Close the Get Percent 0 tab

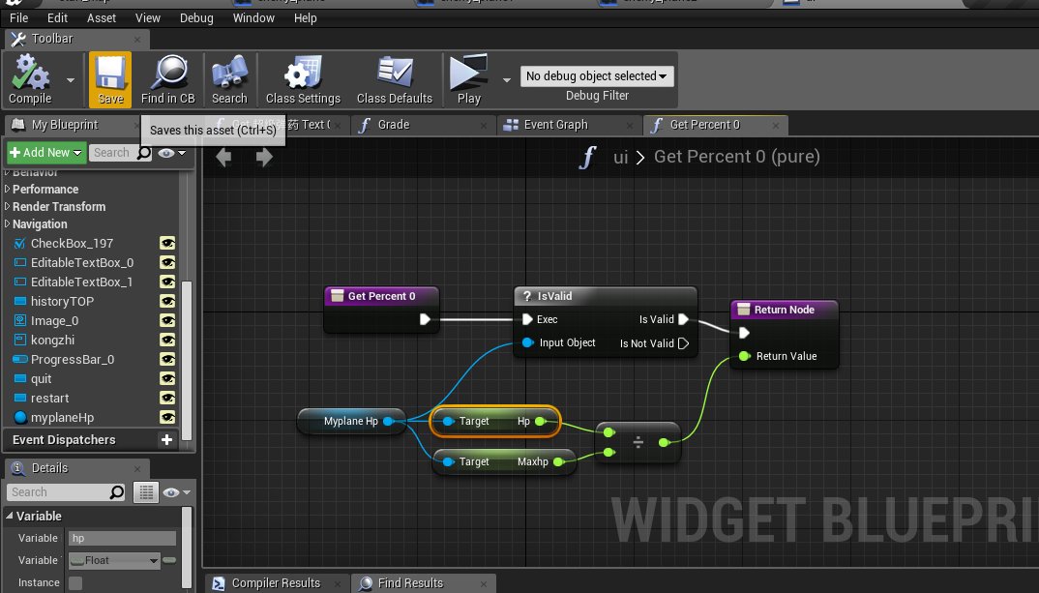click(775, 125)
